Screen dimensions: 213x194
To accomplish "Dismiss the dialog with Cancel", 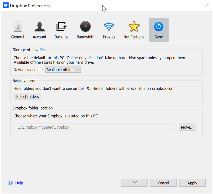I will coord(163,183).
